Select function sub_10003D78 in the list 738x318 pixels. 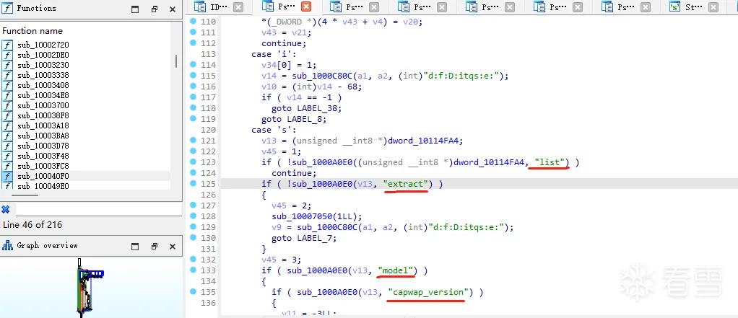pos(43,146)
